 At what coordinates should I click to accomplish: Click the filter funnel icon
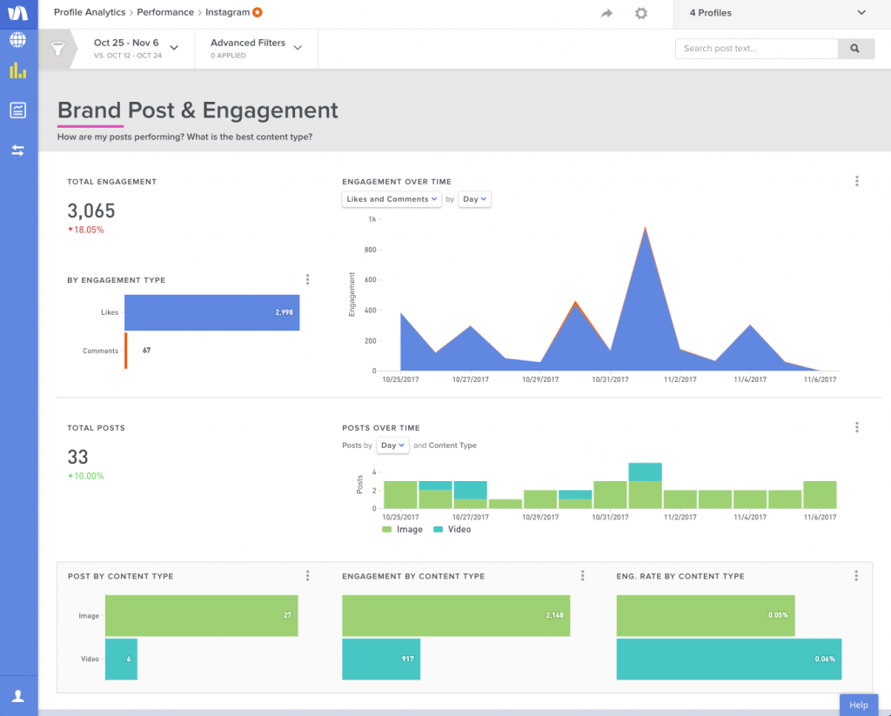point(58,49)
